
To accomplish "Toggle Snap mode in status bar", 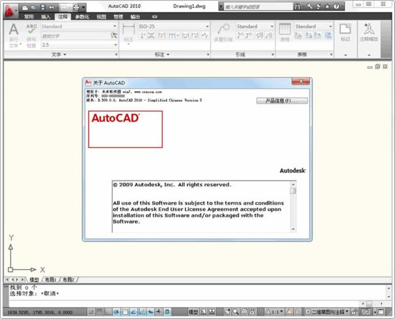I will tap(91, 312).
